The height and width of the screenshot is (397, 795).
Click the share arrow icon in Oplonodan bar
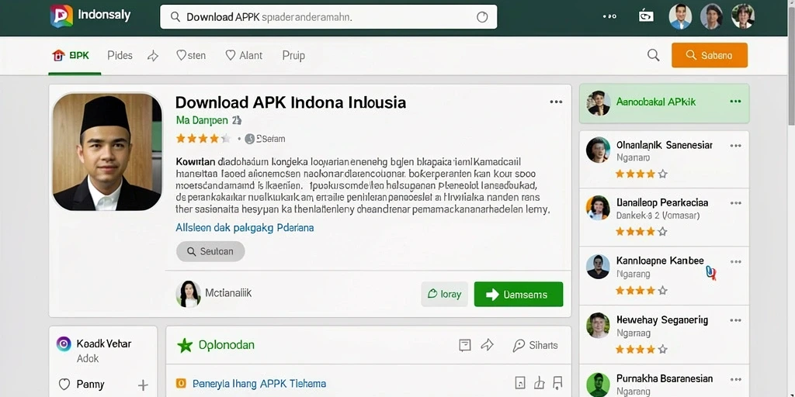coord(488,345)
